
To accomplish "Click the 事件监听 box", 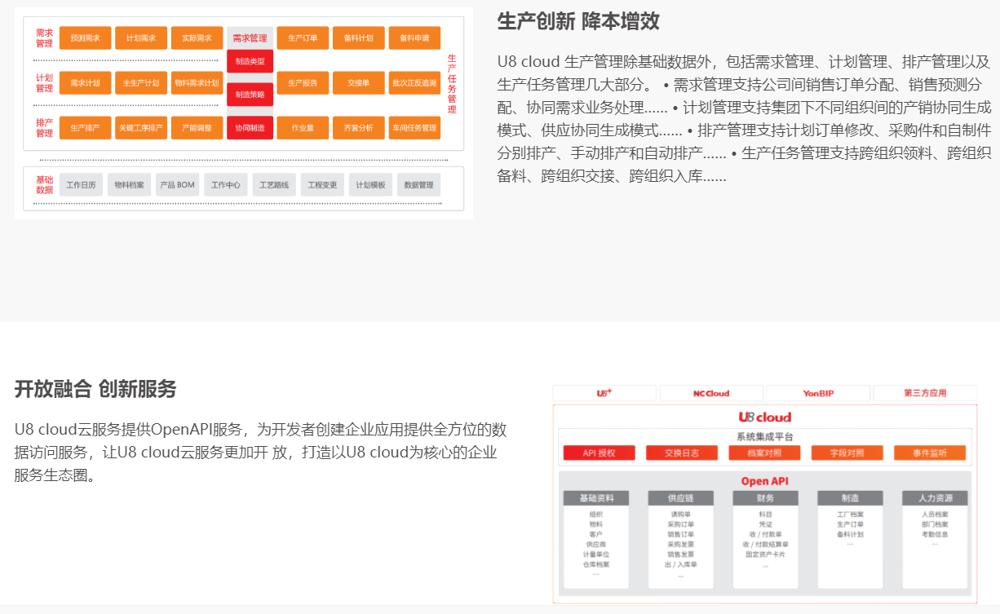I will pos(930,453).
